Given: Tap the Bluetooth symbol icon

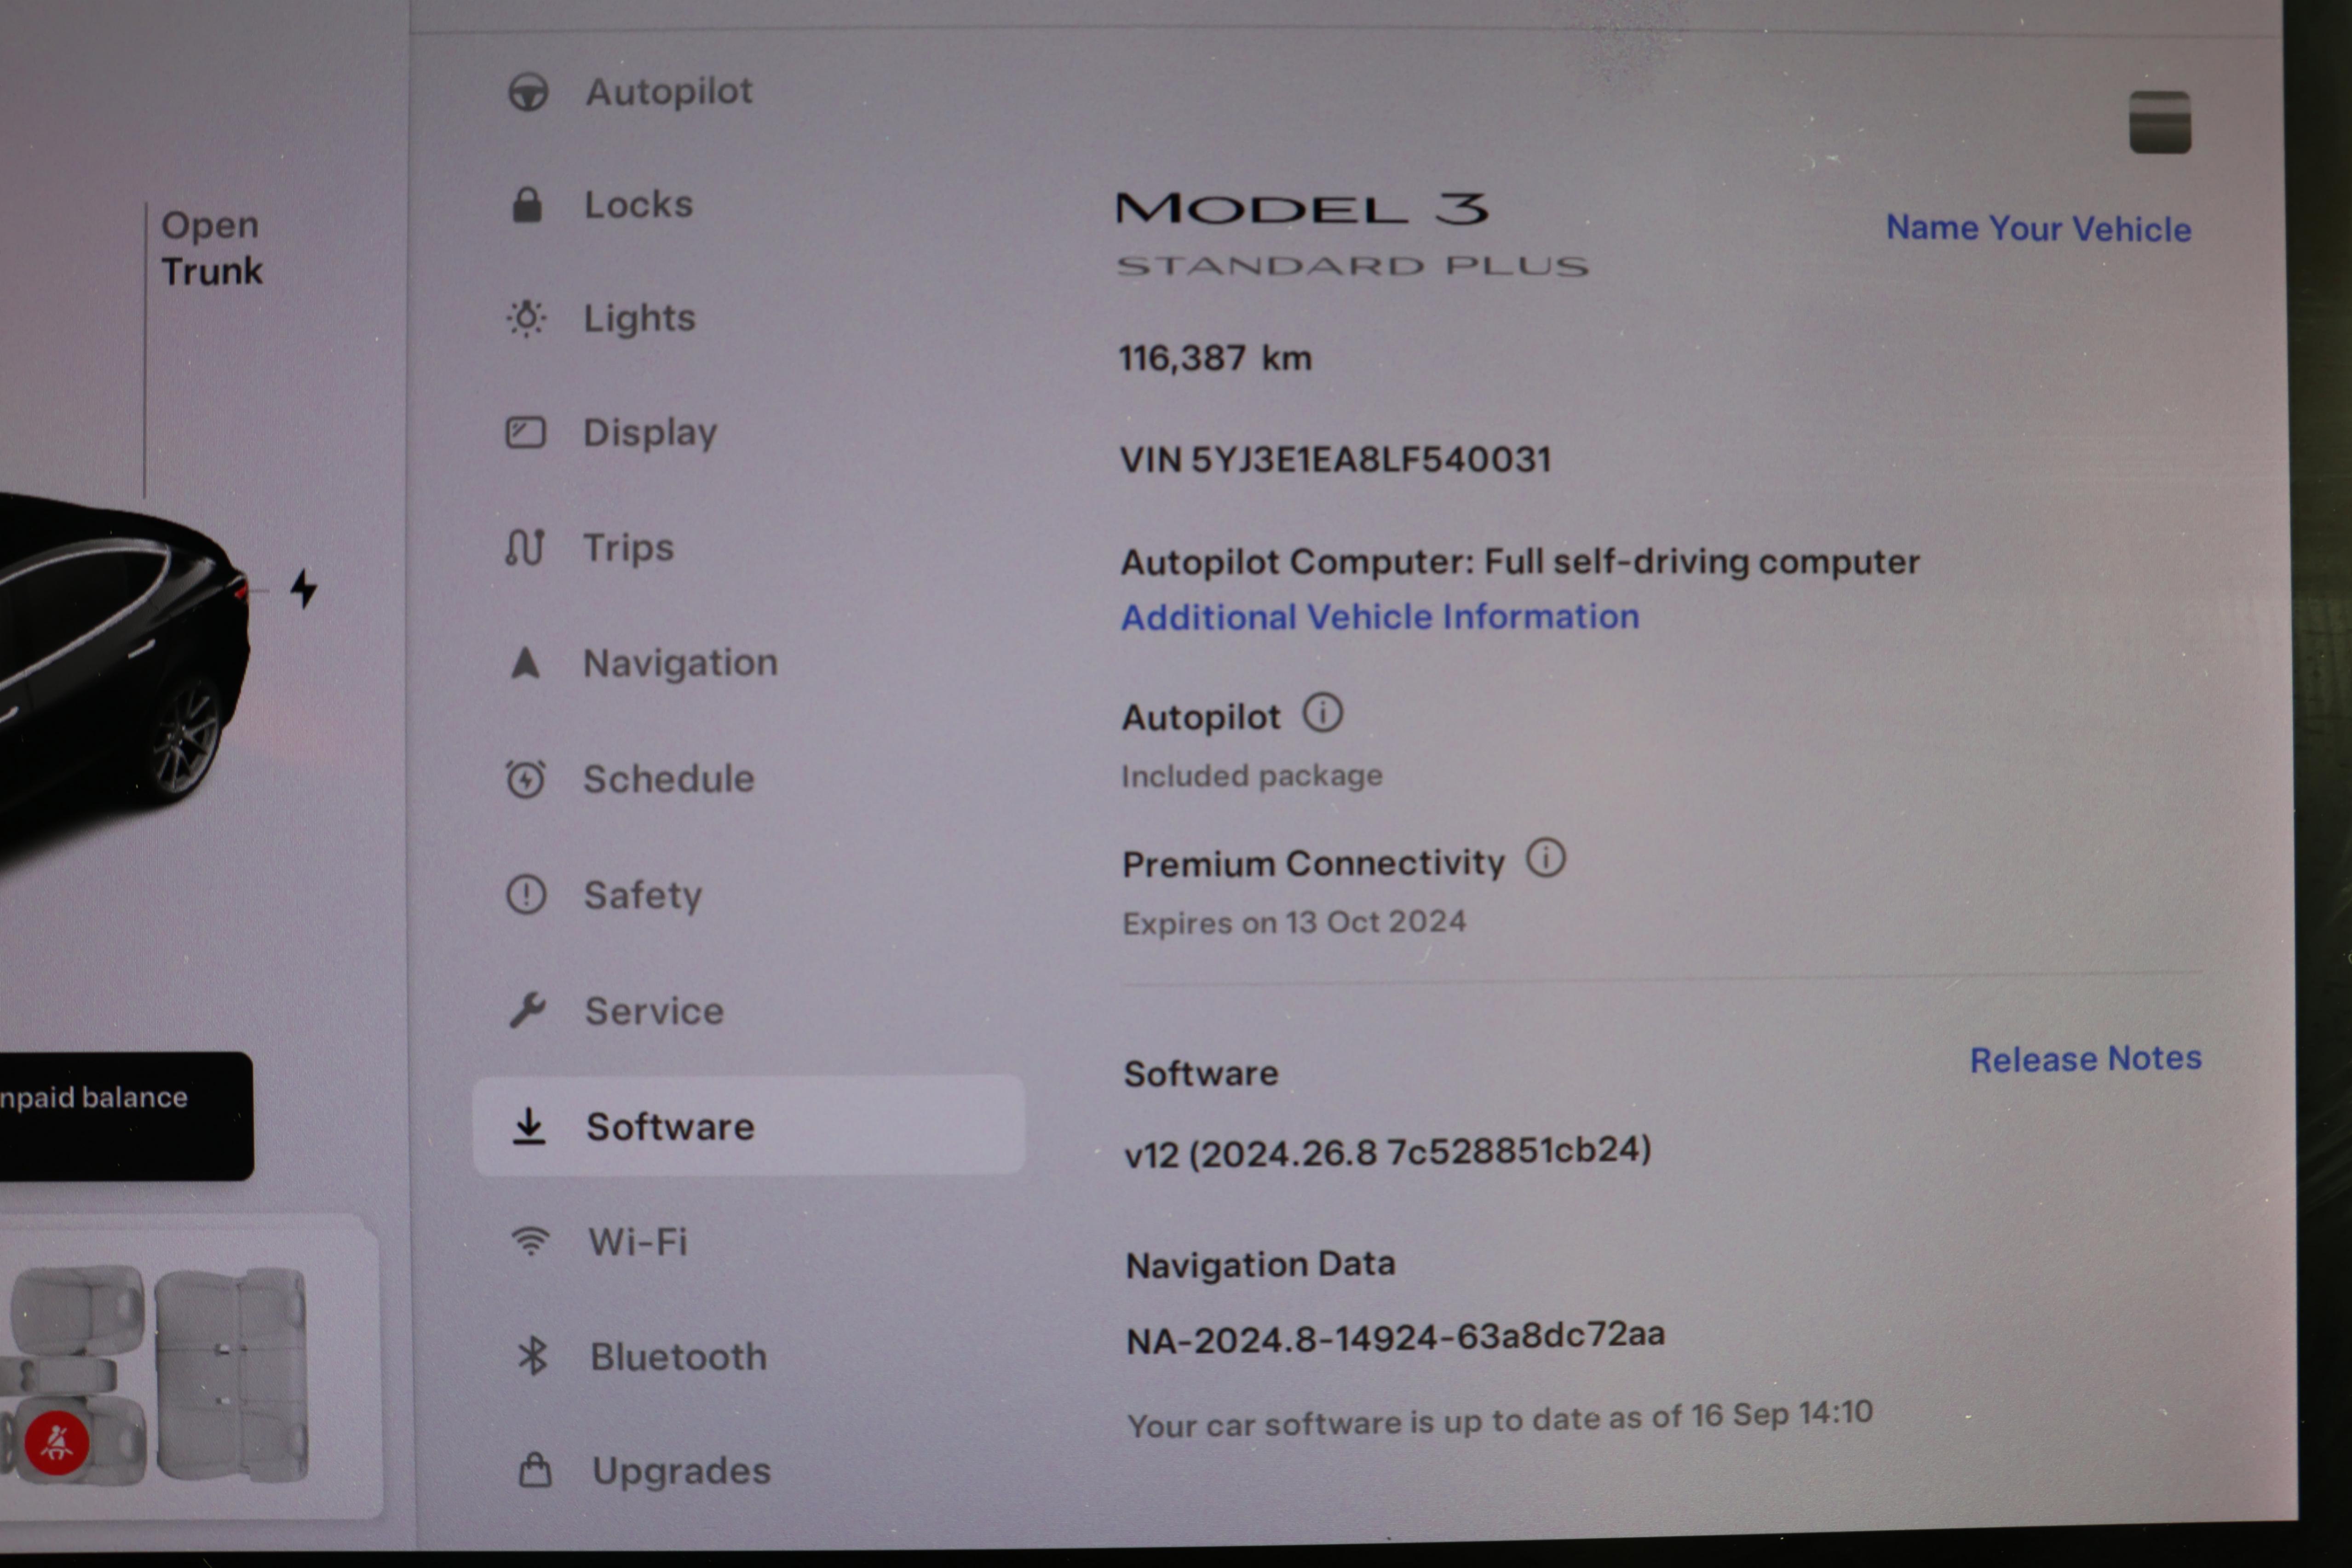Looking at the screenshot, I should [x=532, y=1356].
